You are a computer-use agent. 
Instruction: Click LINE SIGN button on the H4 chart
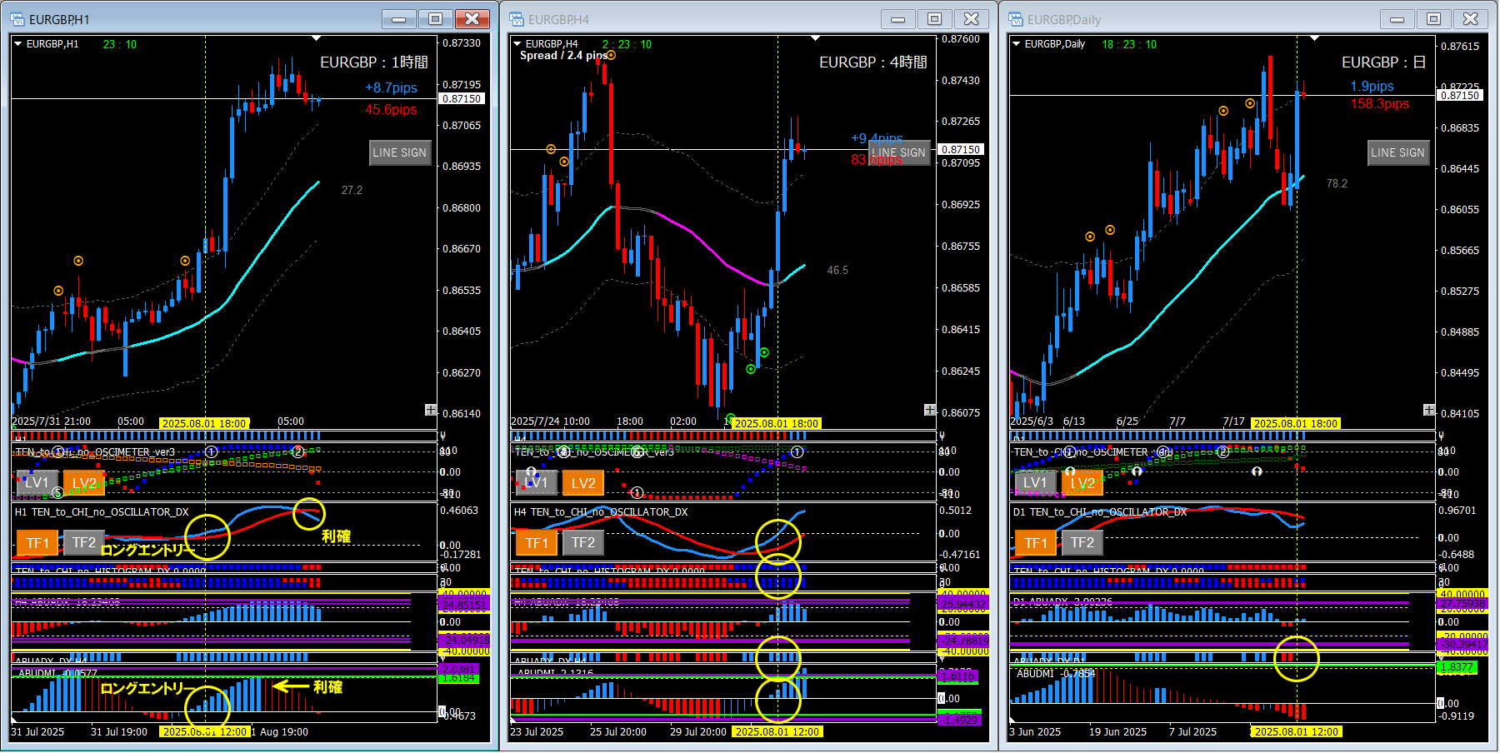pos(899,152)
